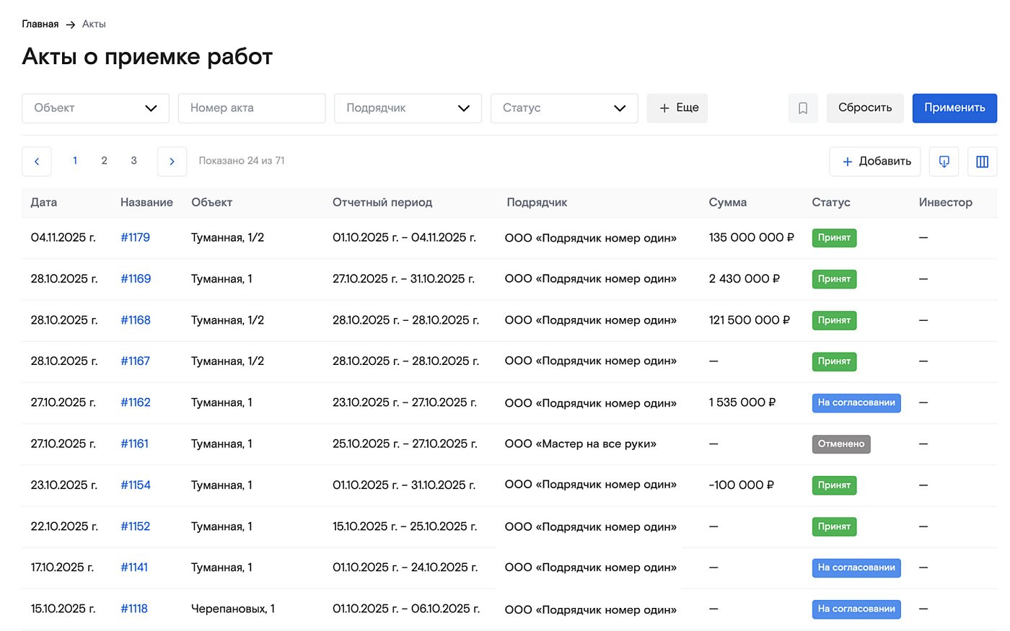The height and width of the screenshot is (631, 1010).
Task: Click the bookmark icon to save filter
Action: 802,108
